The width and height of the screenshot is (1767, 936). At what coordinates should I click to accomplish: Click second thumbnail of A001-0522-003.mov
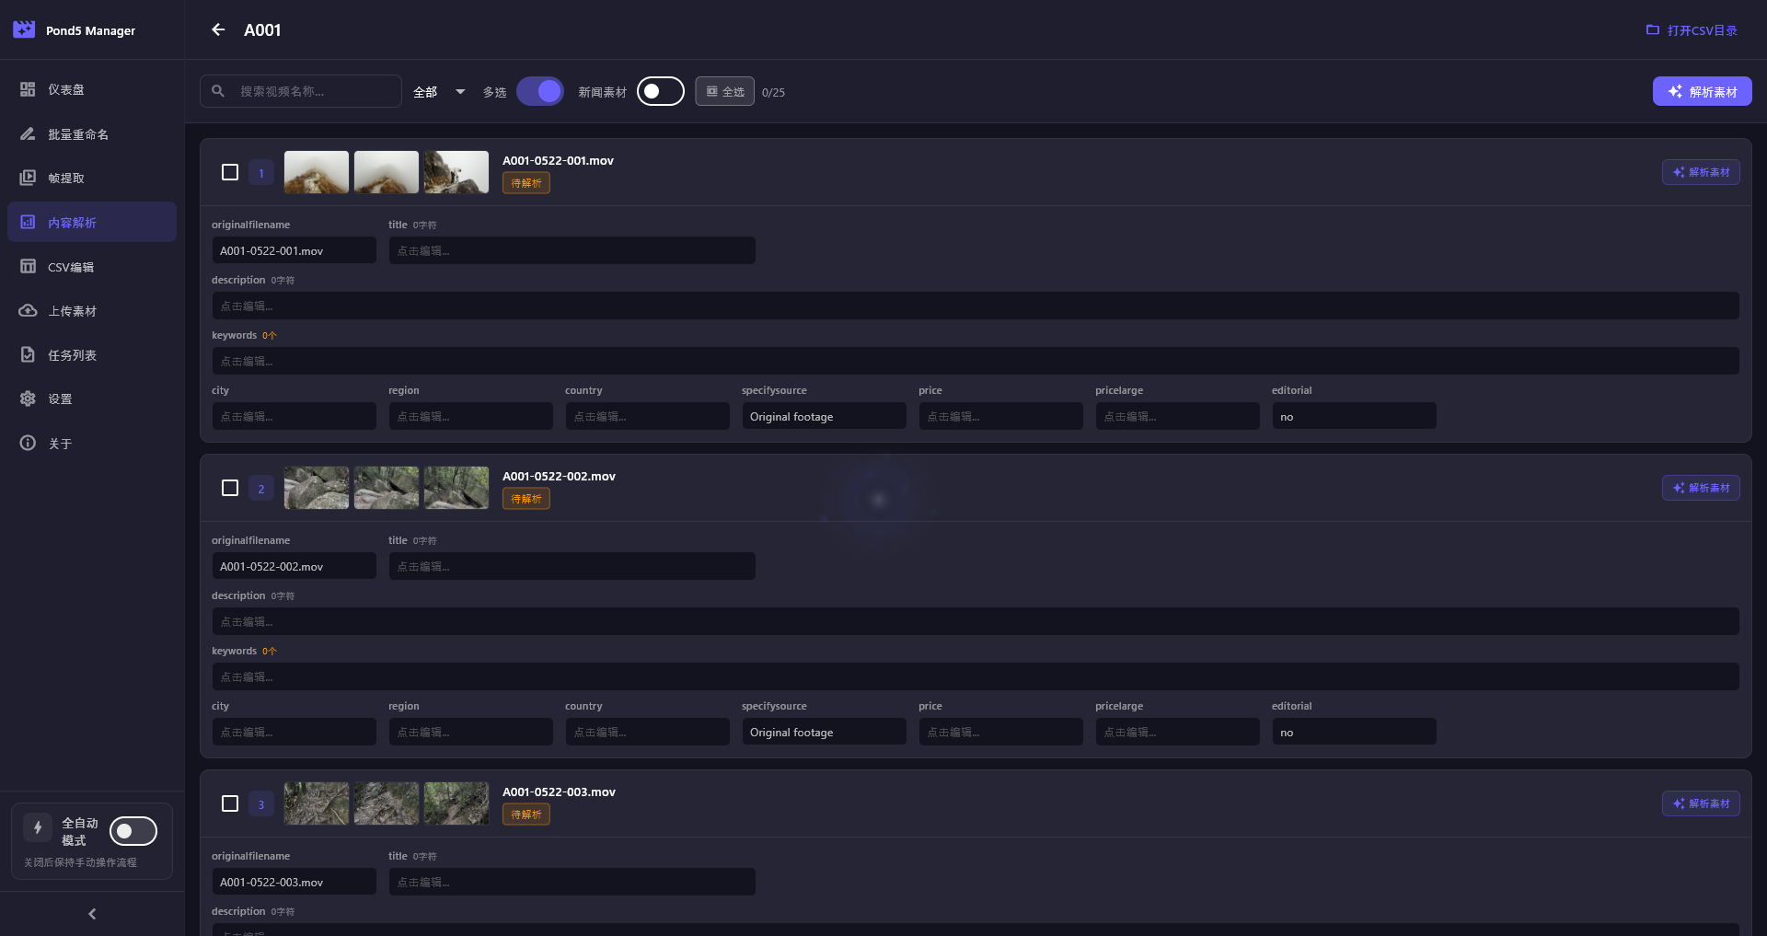tap(387, 803)
